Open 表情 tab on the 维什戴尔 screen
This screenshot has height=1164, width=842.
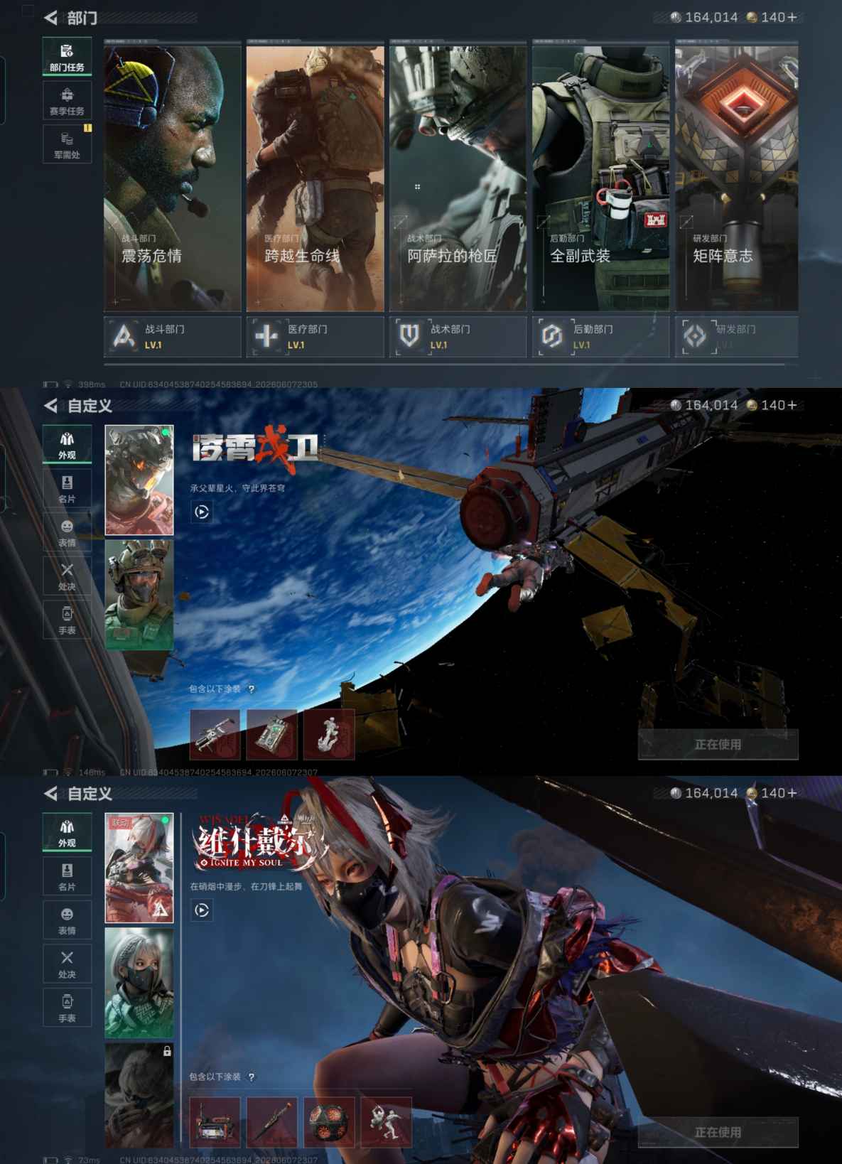[67, 920]
